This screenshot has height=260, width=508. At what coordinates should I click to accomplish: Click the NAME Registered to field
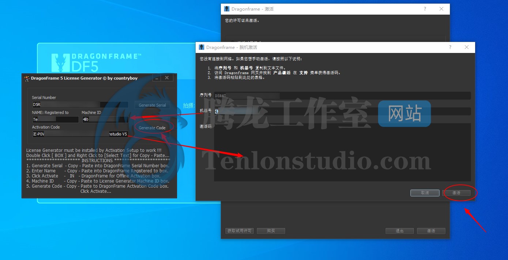point(55,119)
